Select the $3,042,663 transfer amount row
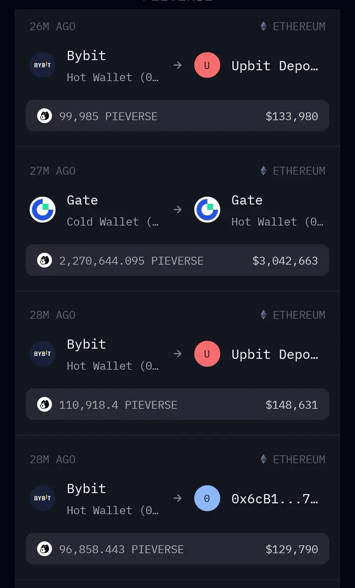355x588 pixels. (177, 260)
